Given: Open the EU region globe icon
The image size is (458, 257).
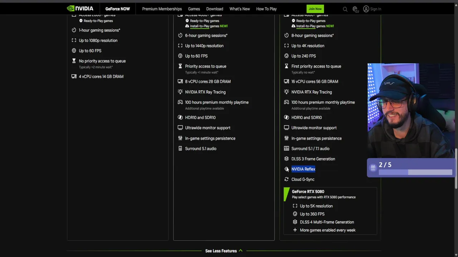Looking at the screenshot, I should [355, 9].
